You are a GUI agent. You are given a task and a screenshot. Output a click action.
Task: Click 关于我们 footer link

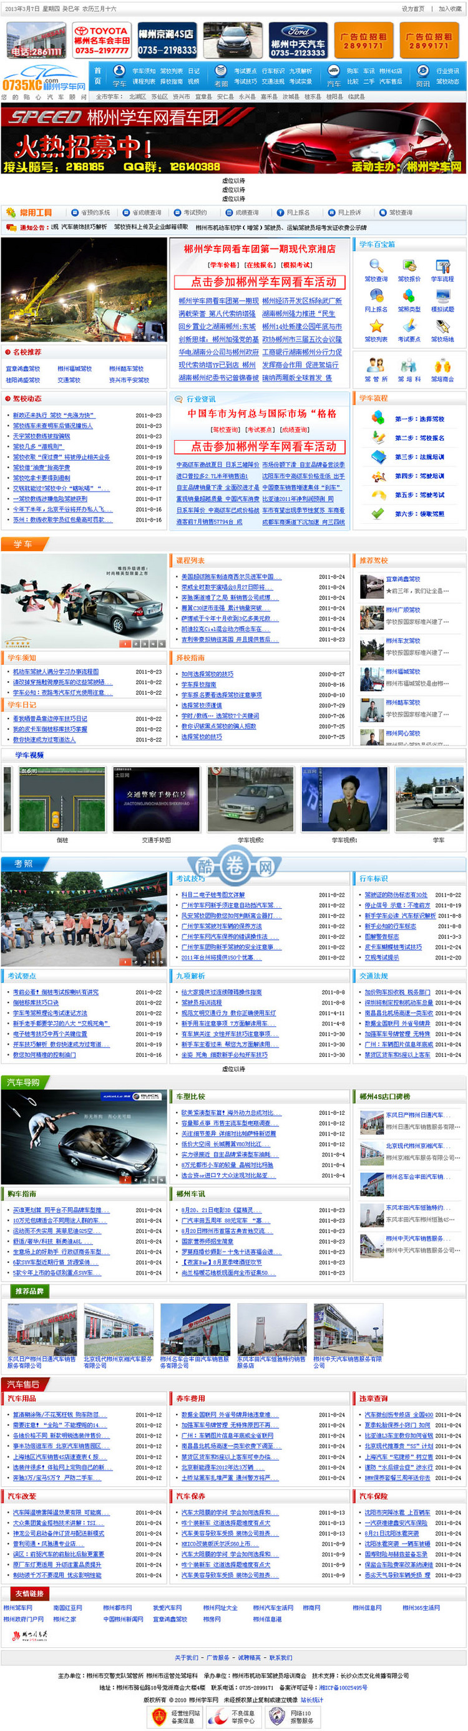pyautogui.click(x=186, y=1658)
